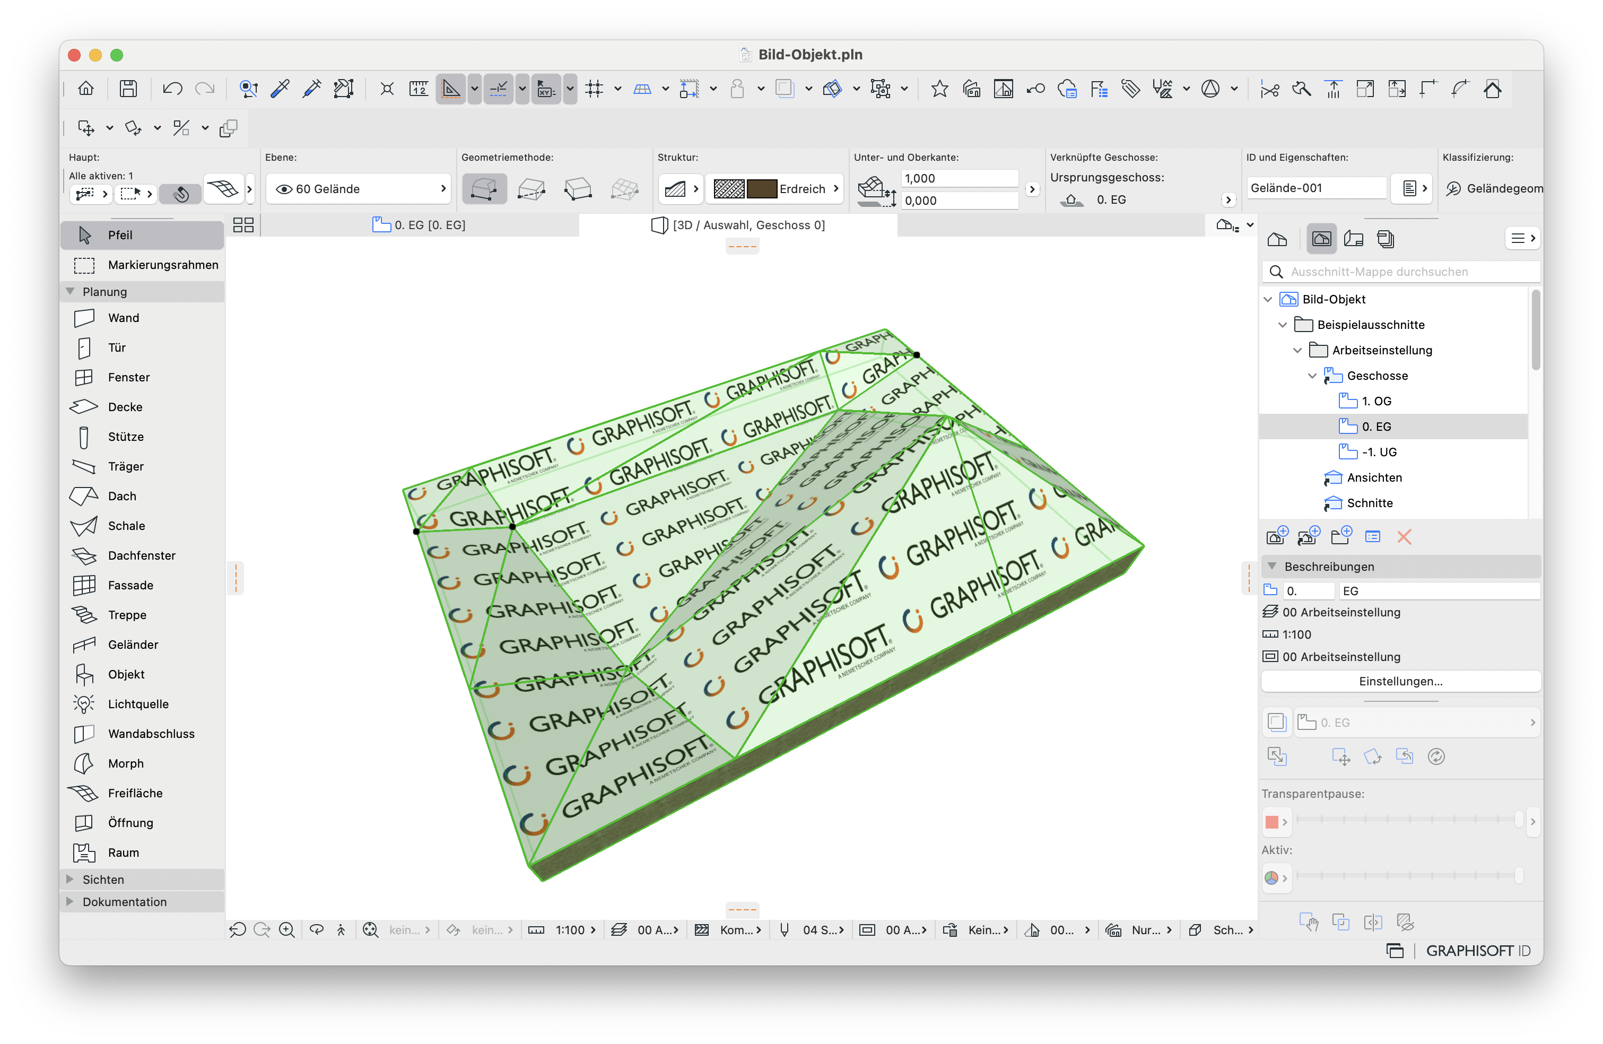This screenshot has height=1044, width=1603.
Task: Open the 60 Gelände layer dropdown
Action: pyautogui.click(x=359, y=189)
